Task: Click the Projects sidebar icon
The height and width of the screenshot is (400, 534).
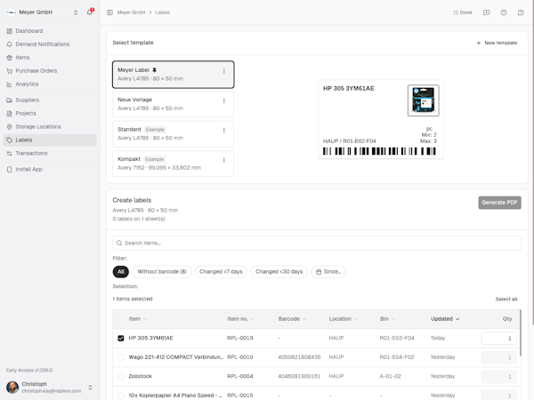Action: 9,113
